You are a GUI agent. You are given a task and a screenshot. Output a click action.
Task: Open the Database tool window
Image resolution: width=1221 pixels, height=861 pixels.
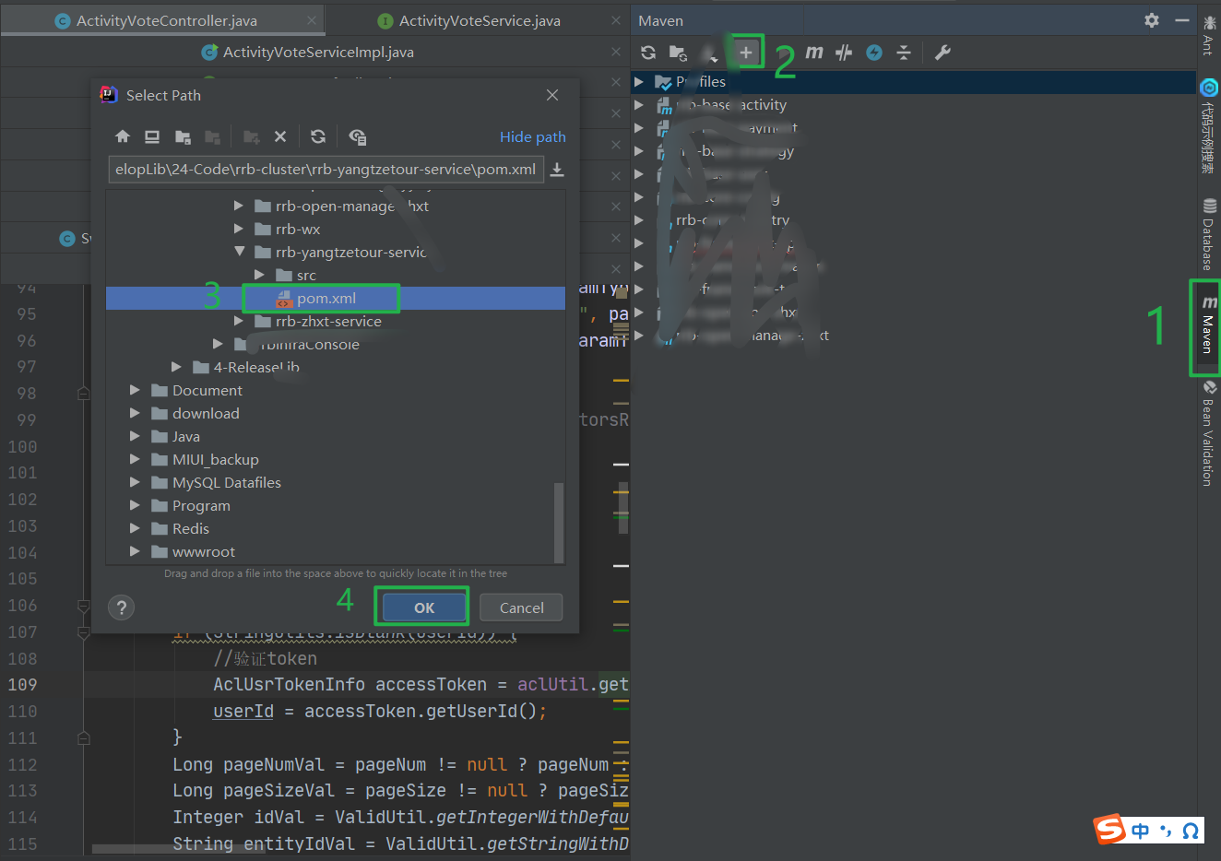[x=1209, y=234]
